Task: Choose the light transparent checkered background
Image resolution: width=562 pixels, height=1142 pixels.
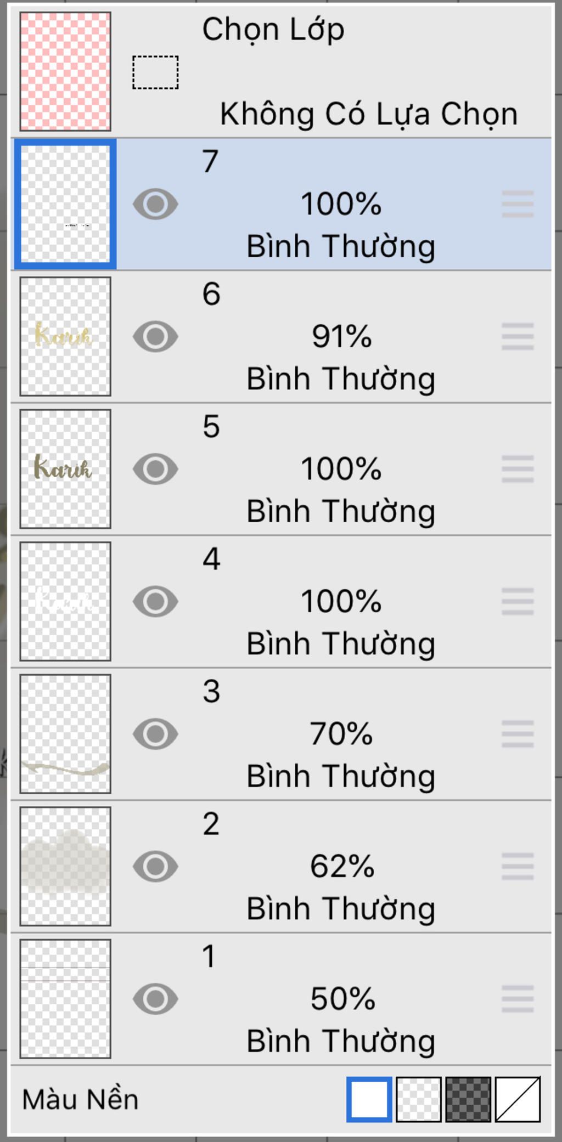Action: point(419,1099)
